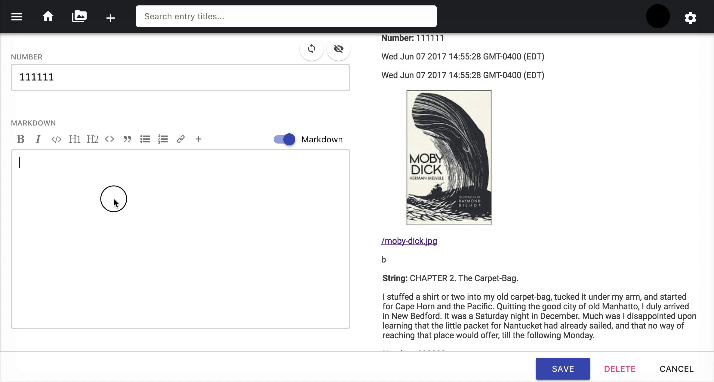Create a new entry with the plus icon
Screen dimensions: 714x382
pyautogui.click(x=110, y=17)
